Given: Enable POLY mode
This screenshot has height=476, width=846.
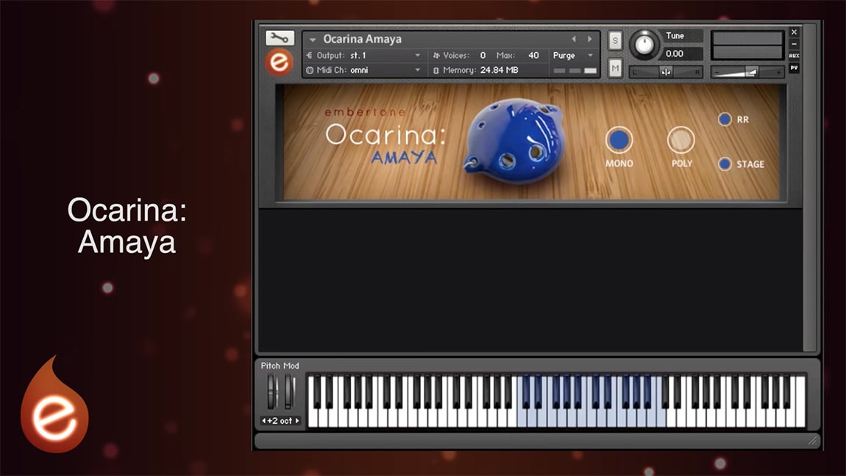Looking at the screenshot, I should (x=681, y=140).
